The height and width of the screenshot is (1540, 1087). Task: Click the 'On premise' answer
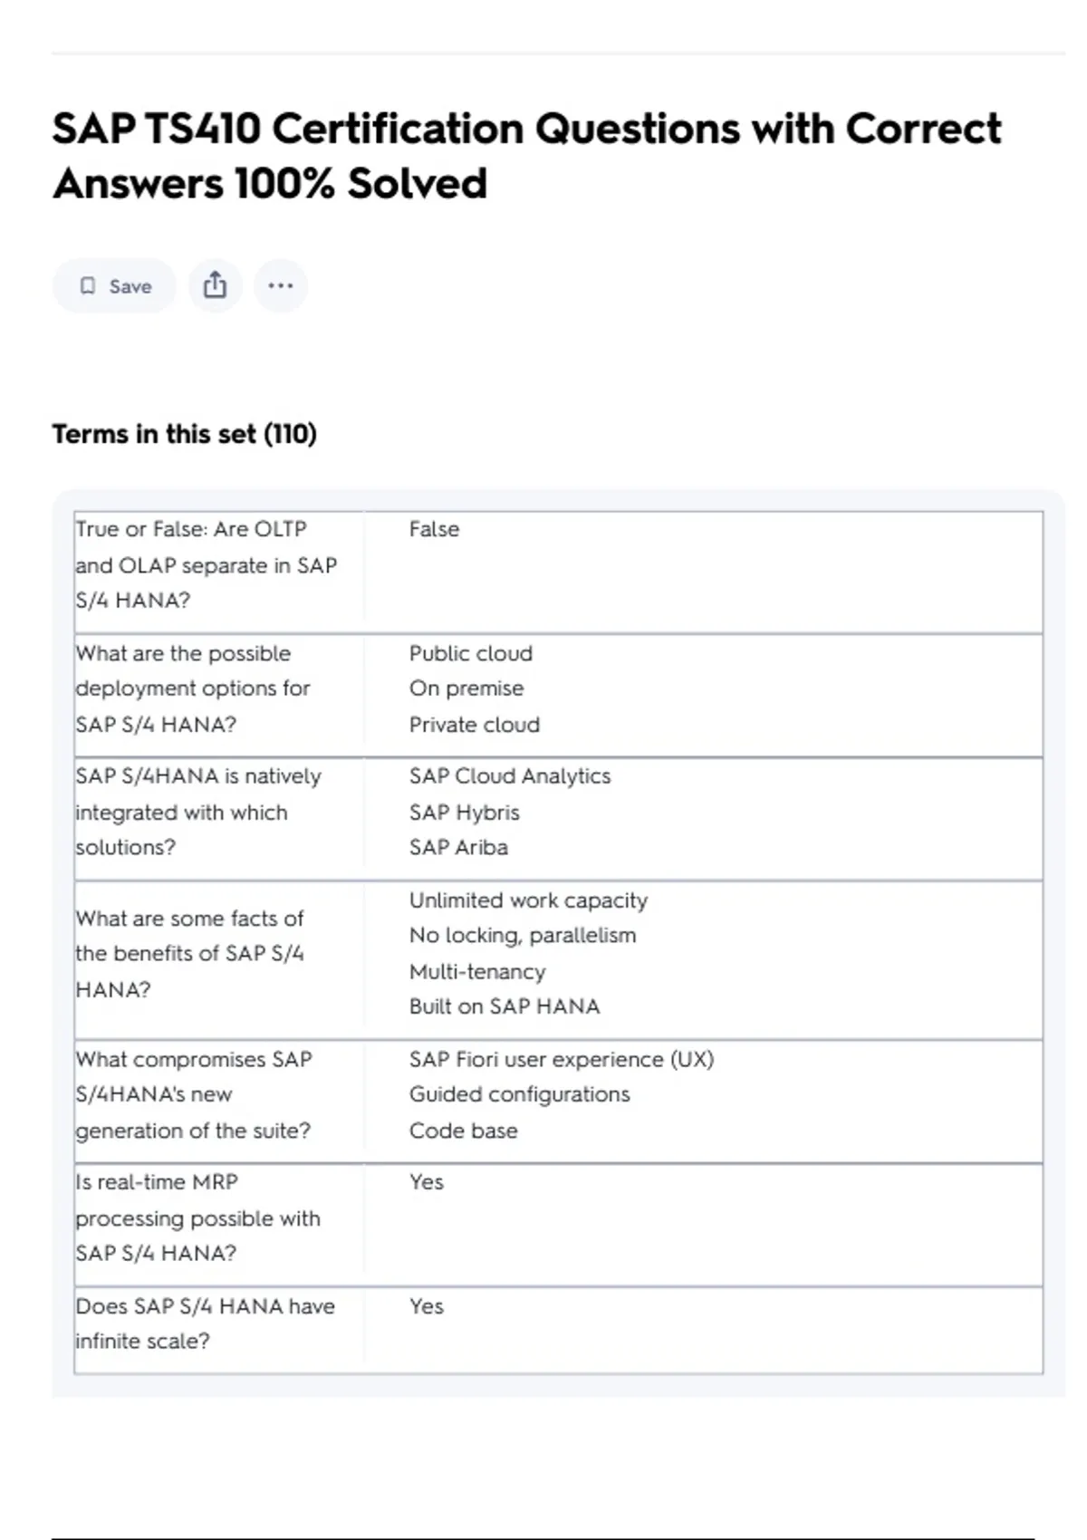click(466, 688)
